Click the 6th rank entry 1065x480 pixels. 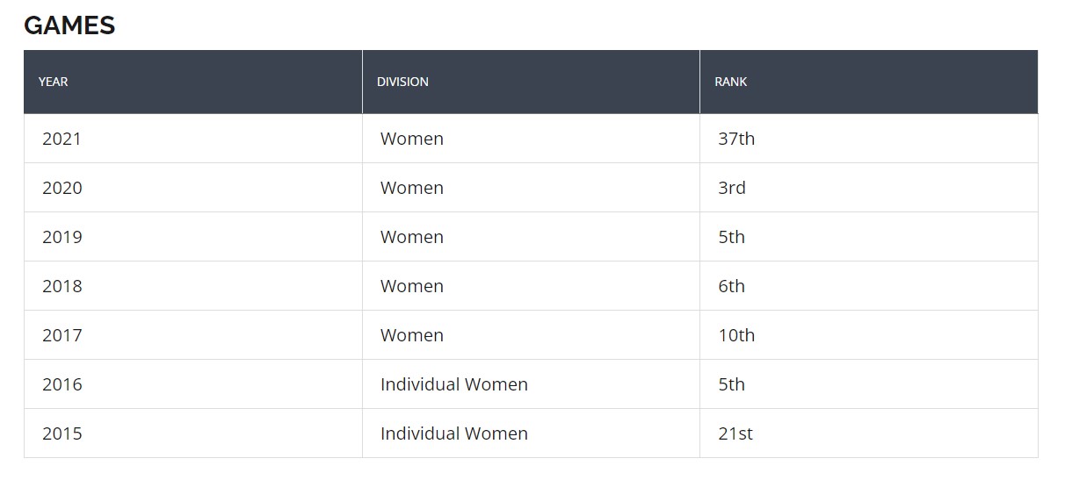coord(731,286)
